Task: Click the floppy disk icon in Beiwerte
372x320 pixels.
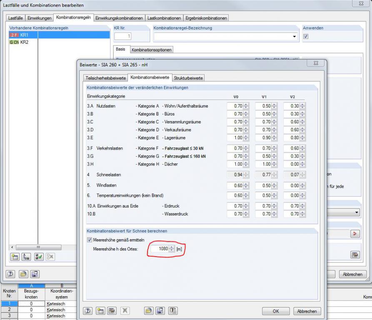Action: click(x=160, y=311)
